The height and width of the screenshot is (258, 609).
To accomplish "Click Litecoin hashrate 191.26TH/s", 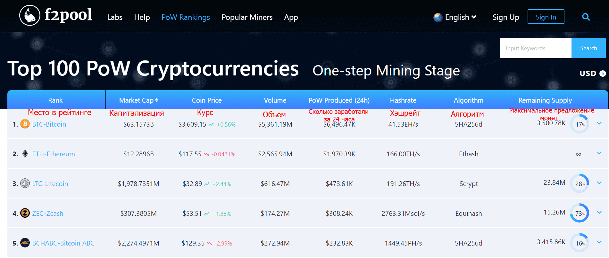I will pos(403,184).
